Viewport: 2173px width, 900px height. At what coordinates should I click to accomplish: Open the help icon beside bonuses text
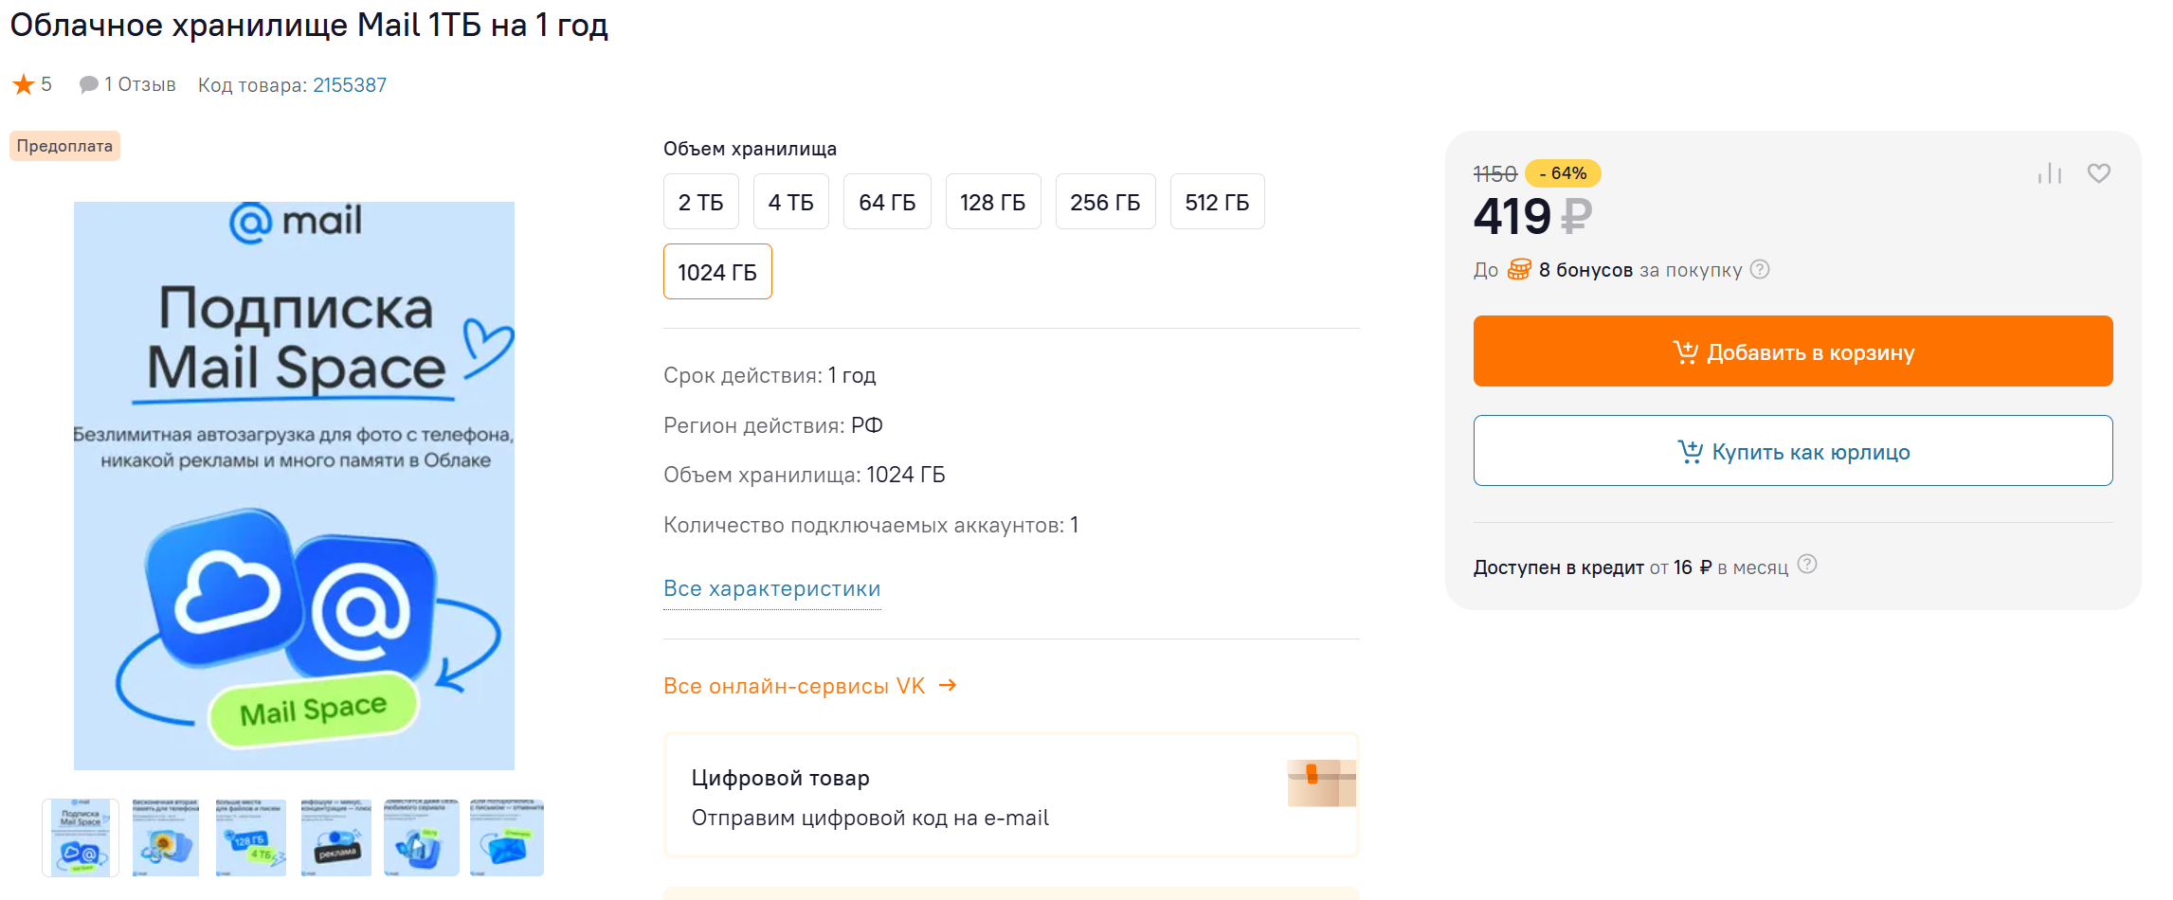coord(1760,269)
